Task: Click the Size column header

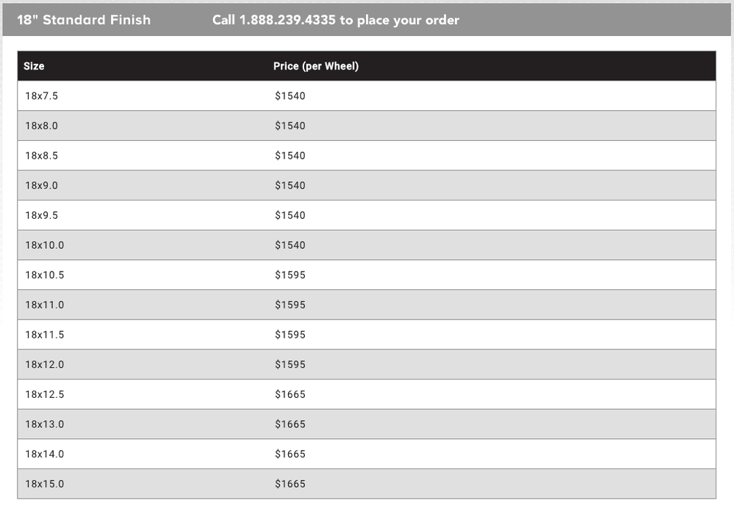Action: click(34, 66)
